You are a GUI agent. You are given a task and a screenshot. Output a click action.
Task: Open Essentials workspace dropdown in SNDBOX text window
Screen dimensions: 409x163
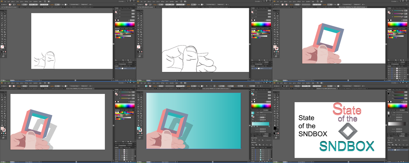394,83
